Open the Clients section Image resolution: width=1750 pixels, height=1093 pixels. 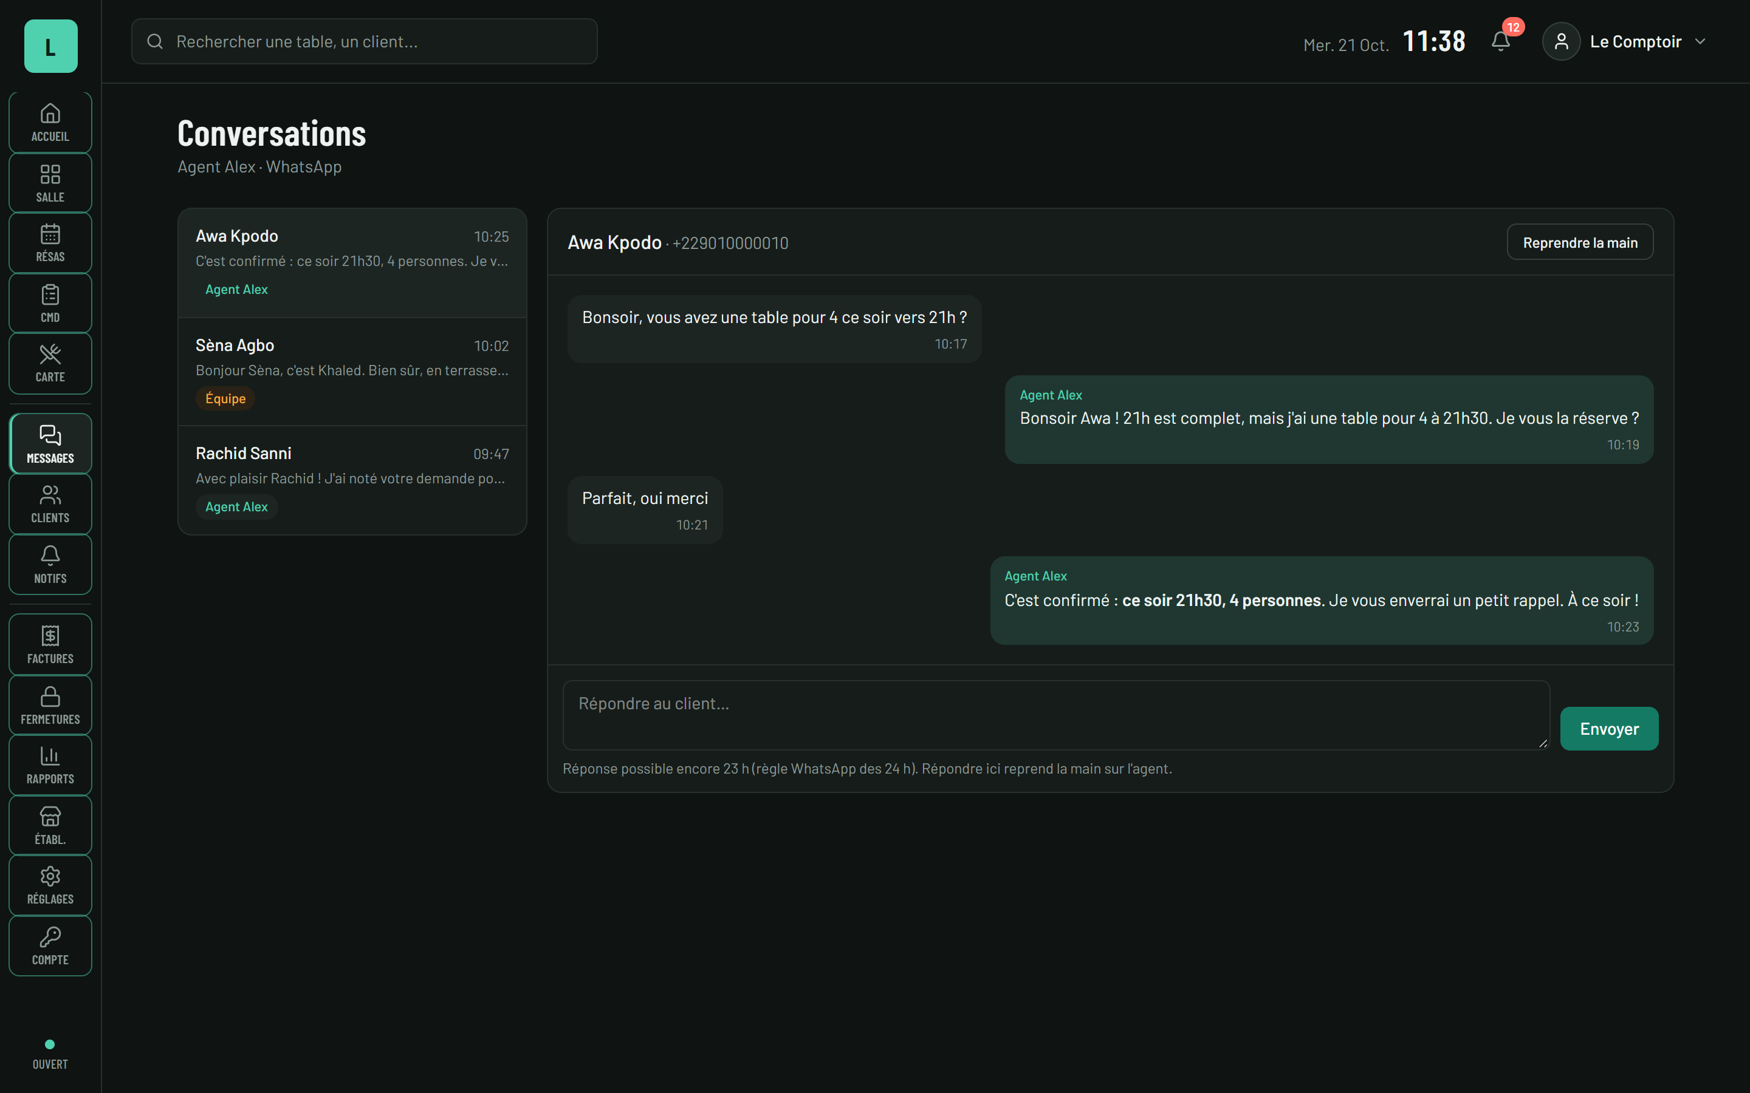(x=50, y=504)
